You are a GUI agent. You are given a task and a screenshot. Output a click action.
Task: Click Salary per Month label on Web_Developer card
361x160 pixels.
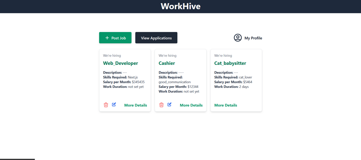[x=117, y=82]
